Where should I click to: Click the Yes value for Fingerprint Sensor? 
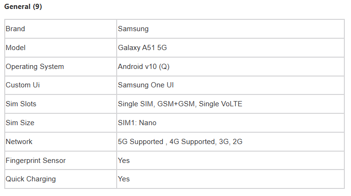[x=124, y=161]
